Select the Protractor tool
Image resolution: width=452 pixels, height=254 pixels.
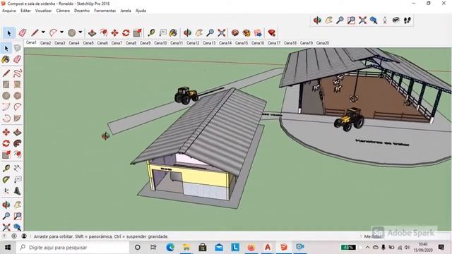coord(6,179)
